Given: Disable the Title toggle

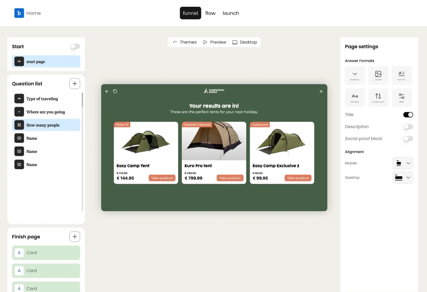Looking at the screenshot, I should pyautogui.click(x=408, y=115).
